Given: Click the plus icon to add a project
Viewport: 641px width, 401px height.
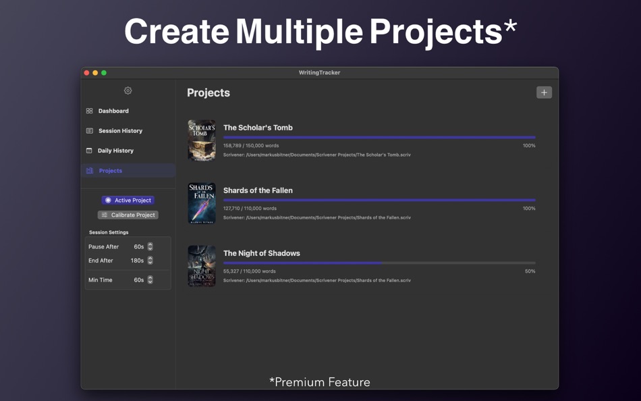Looking at the screenshot, I should [544, 92].
